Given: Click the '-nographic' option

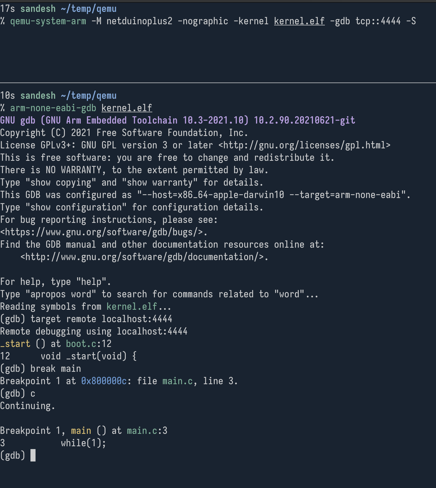Looking at the screenshot, I should [x=203, y=21].
